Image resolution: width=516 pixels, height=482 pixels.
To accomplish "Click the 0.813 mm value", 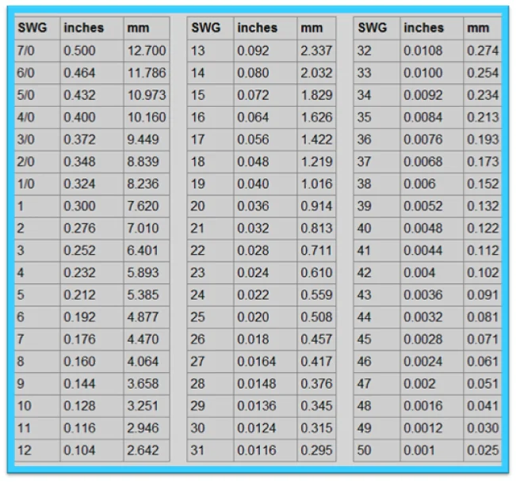I will pos(316,229).
